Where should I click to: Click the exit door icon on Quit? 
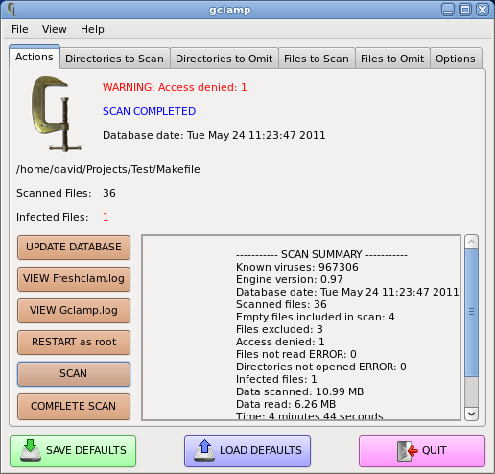tap(408, 451)
